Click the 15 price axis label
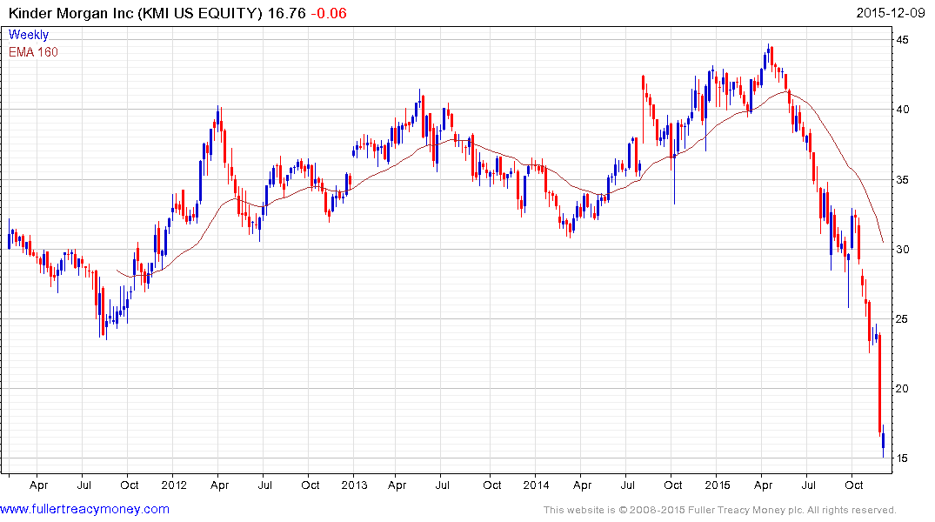935x522 pixels. pyautogui.click(x=903, y=458)
